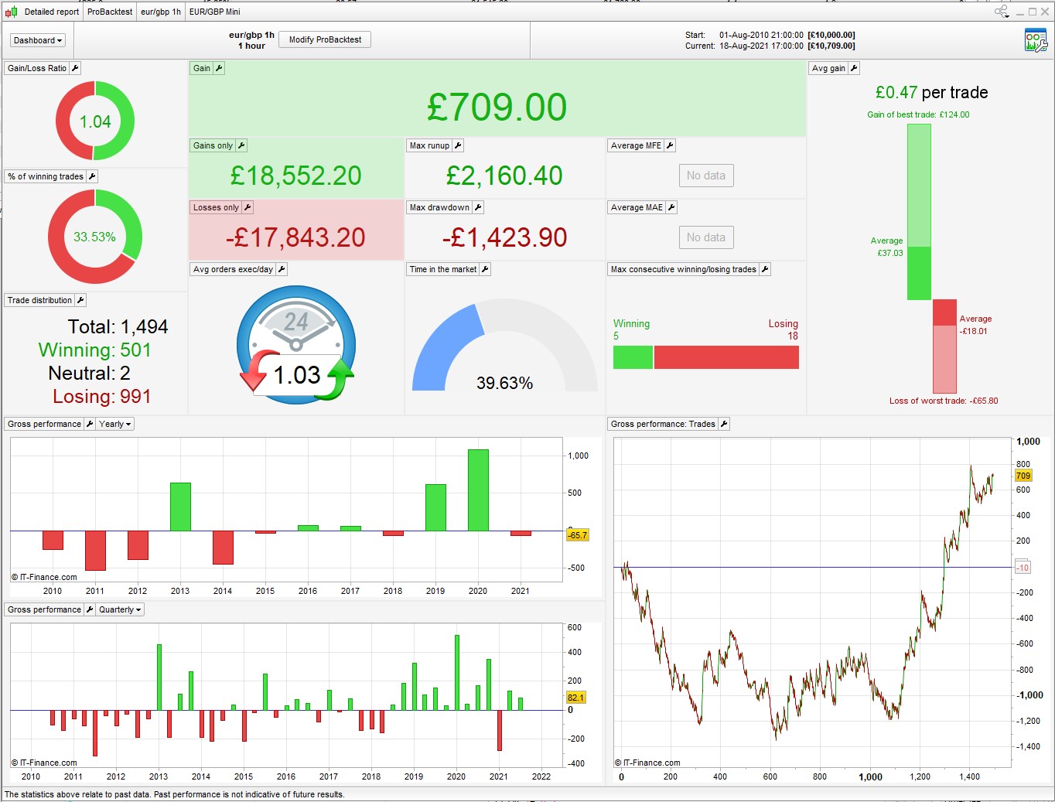Click the share icon in the title bar
This screenshot has width=1055, height=802.
click(x=1002, y=12)
